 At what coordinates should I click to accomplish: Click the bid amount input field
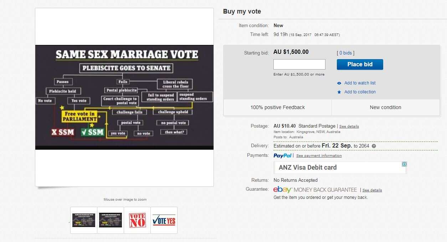point(299,64)
